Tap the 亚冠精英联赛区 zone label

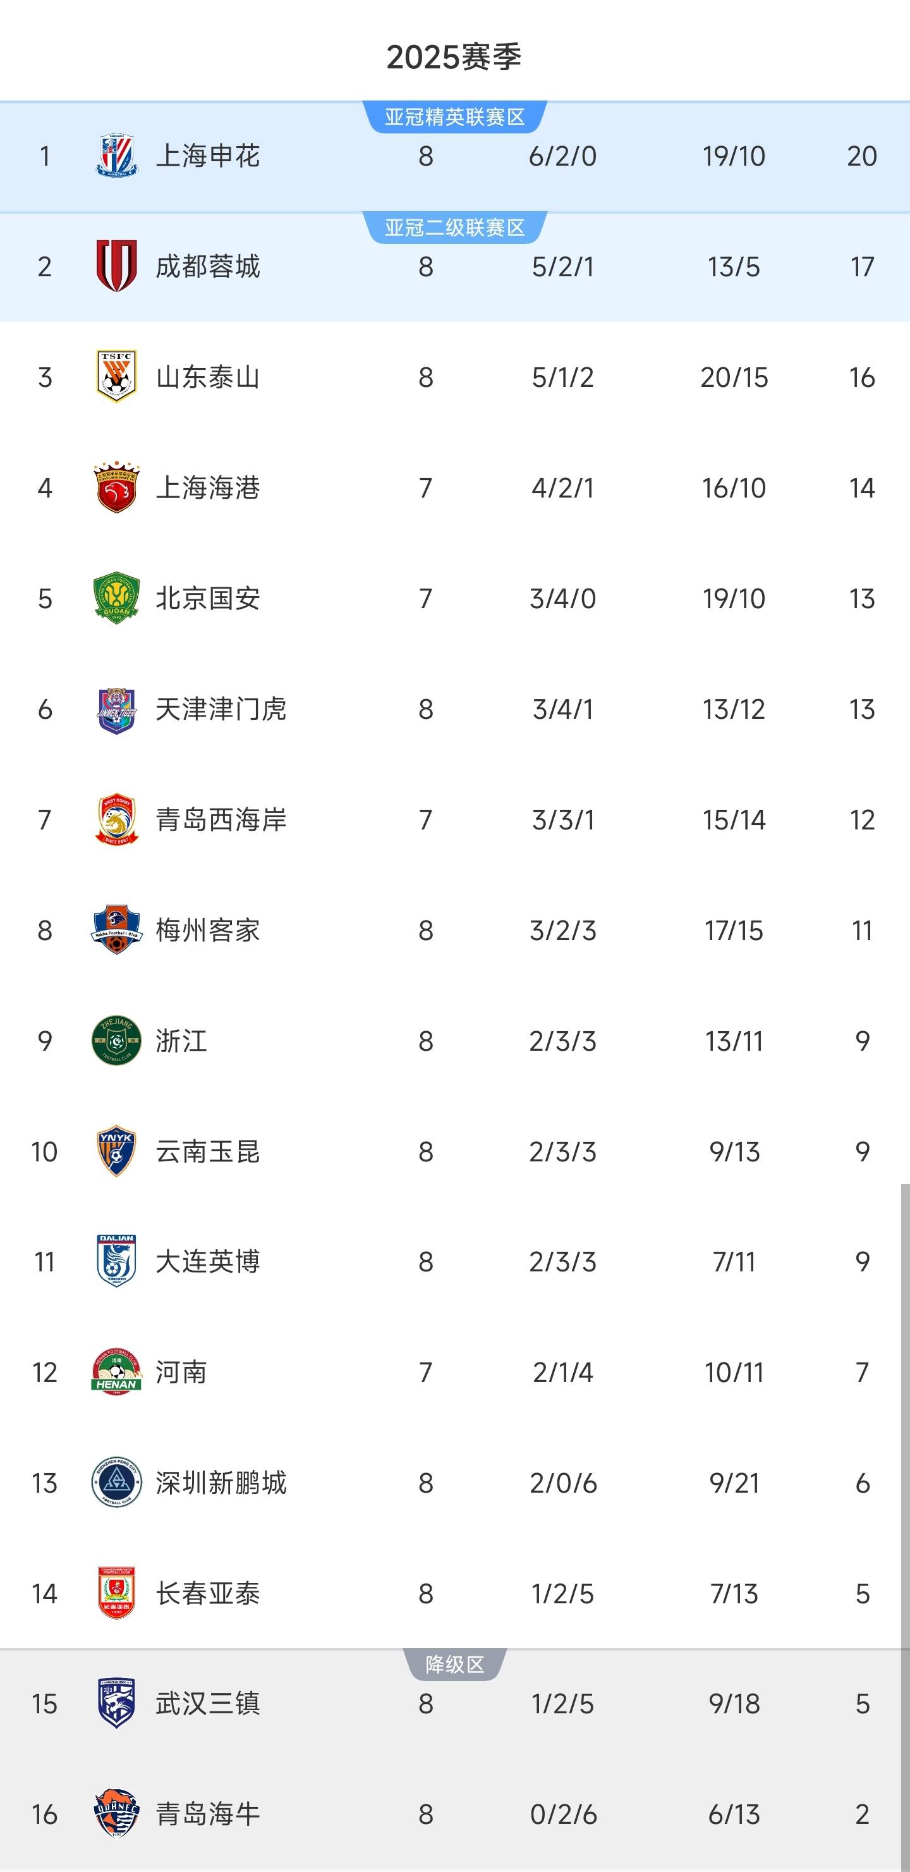(x=454, y=117)
